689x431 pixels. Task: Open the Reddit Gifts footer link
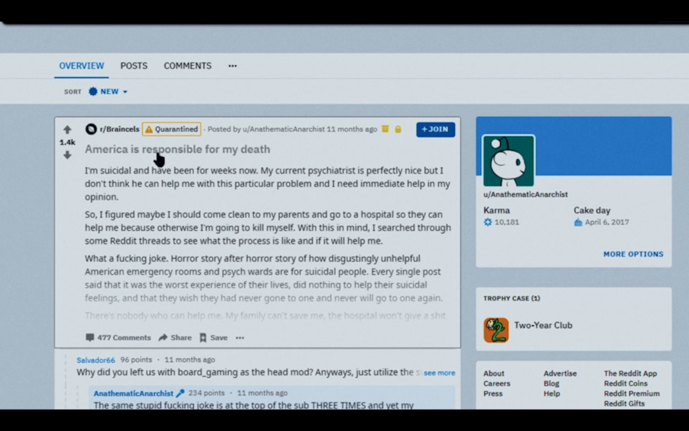pyautogui.click(x=624, y=404)
